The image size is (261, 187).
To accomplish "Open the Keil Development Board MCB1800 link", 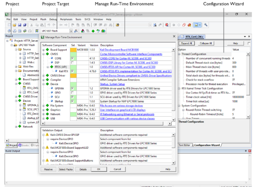I will [120, 50].
